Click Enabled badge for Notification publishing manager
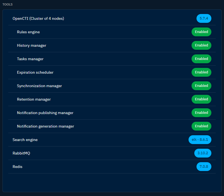 coord(201,113)
